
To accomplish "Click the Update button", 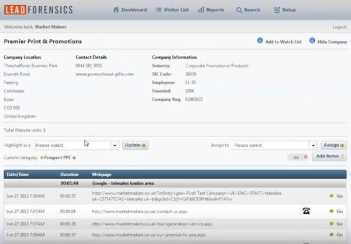I will tap(135, 145).
